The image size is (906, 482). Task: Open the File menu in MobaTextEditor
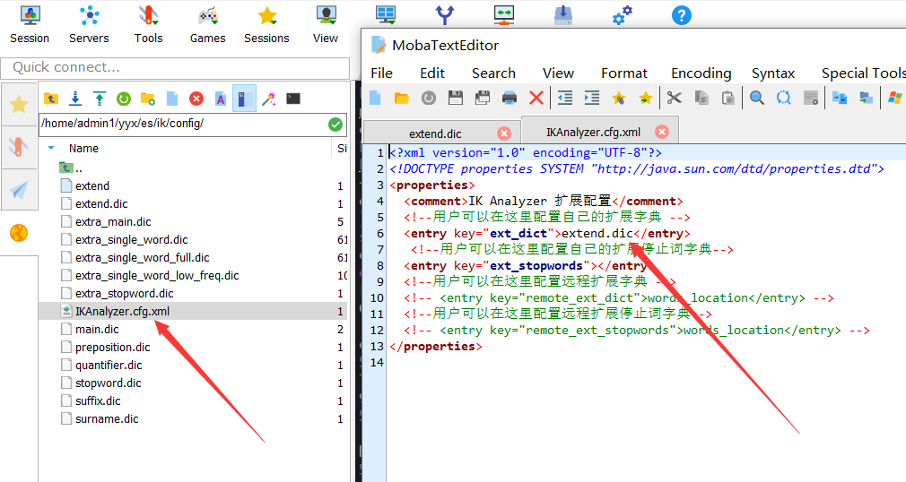(x=381, y=73)
